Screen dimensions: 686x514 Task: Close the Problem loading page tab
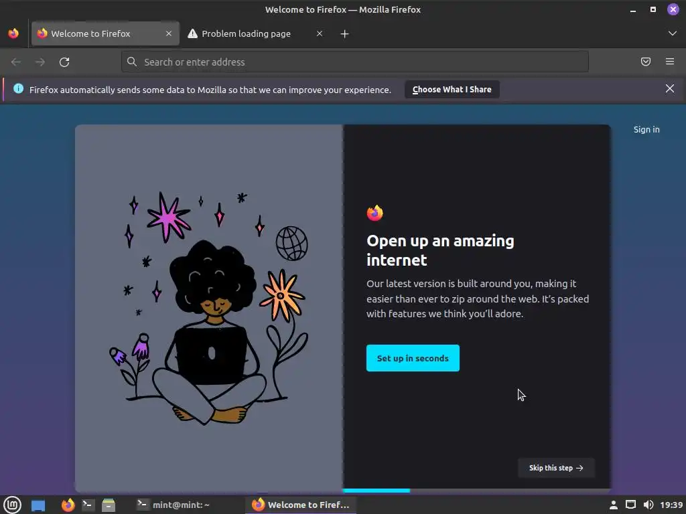[x=320, y=33]
